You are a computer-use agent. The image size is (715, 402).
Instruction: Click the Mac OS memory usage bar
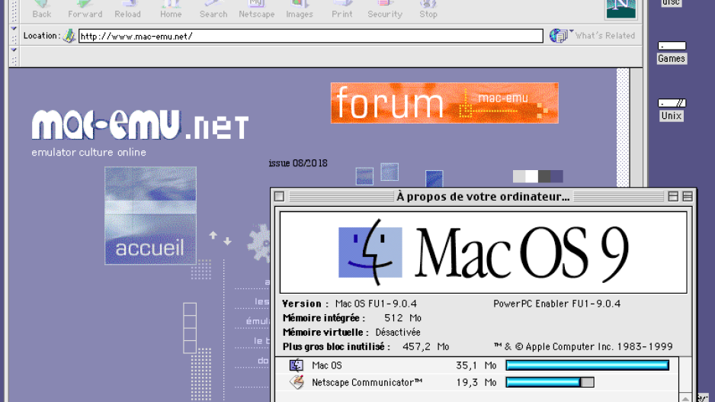point(587,365)
